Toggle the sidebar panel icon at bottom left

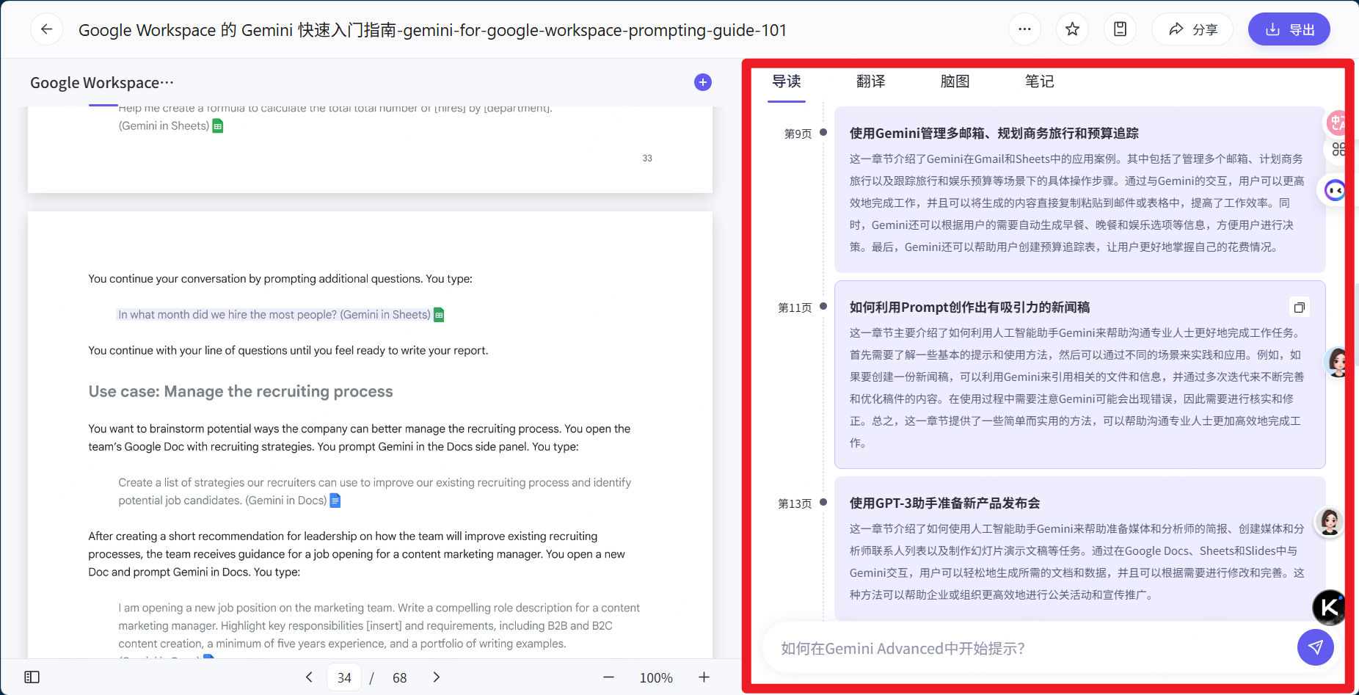(32, 677)
